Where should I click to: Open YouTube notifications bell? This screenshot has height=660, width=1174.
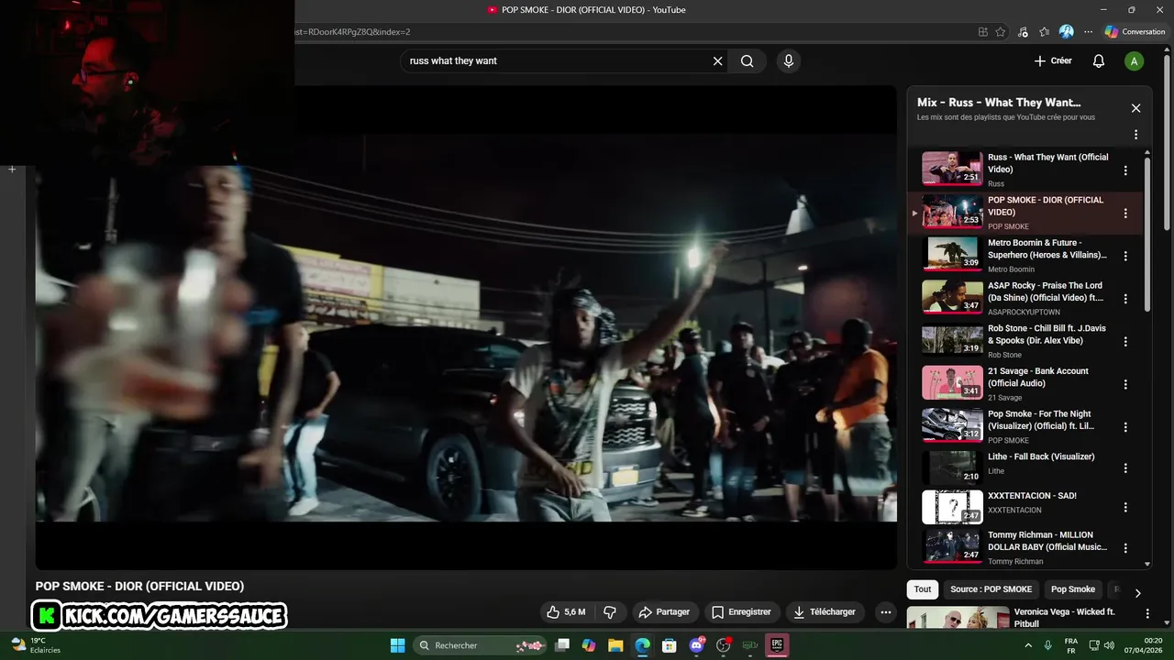(x=1098, y=61)
